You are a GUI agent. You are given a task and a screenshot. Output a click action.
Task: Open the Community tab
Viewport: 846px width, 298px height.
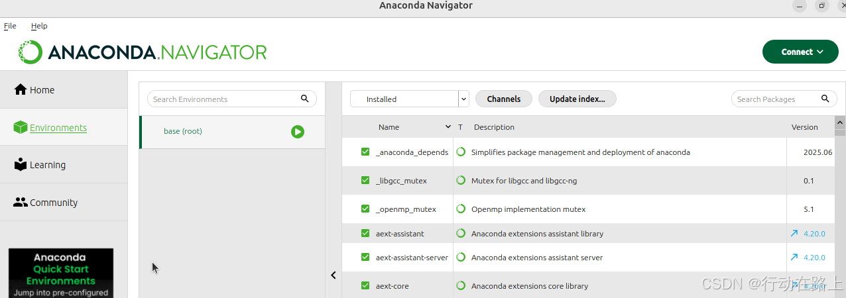[64, 203]
